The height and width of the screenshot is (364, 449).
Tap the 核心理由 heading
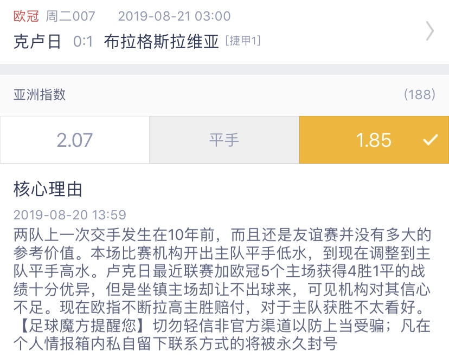[48, 190]
